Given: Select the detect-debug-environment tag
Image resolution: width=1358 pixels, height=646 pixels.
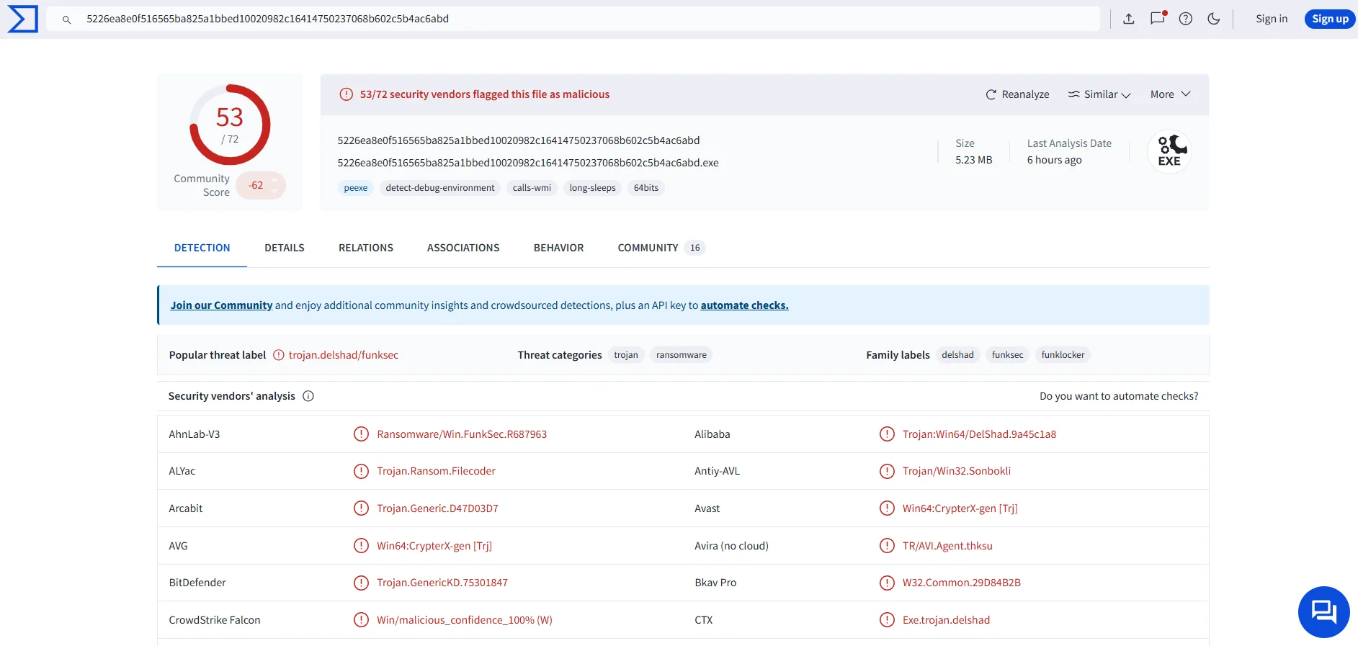Looking at the screenshot, I should click(440, 188).
